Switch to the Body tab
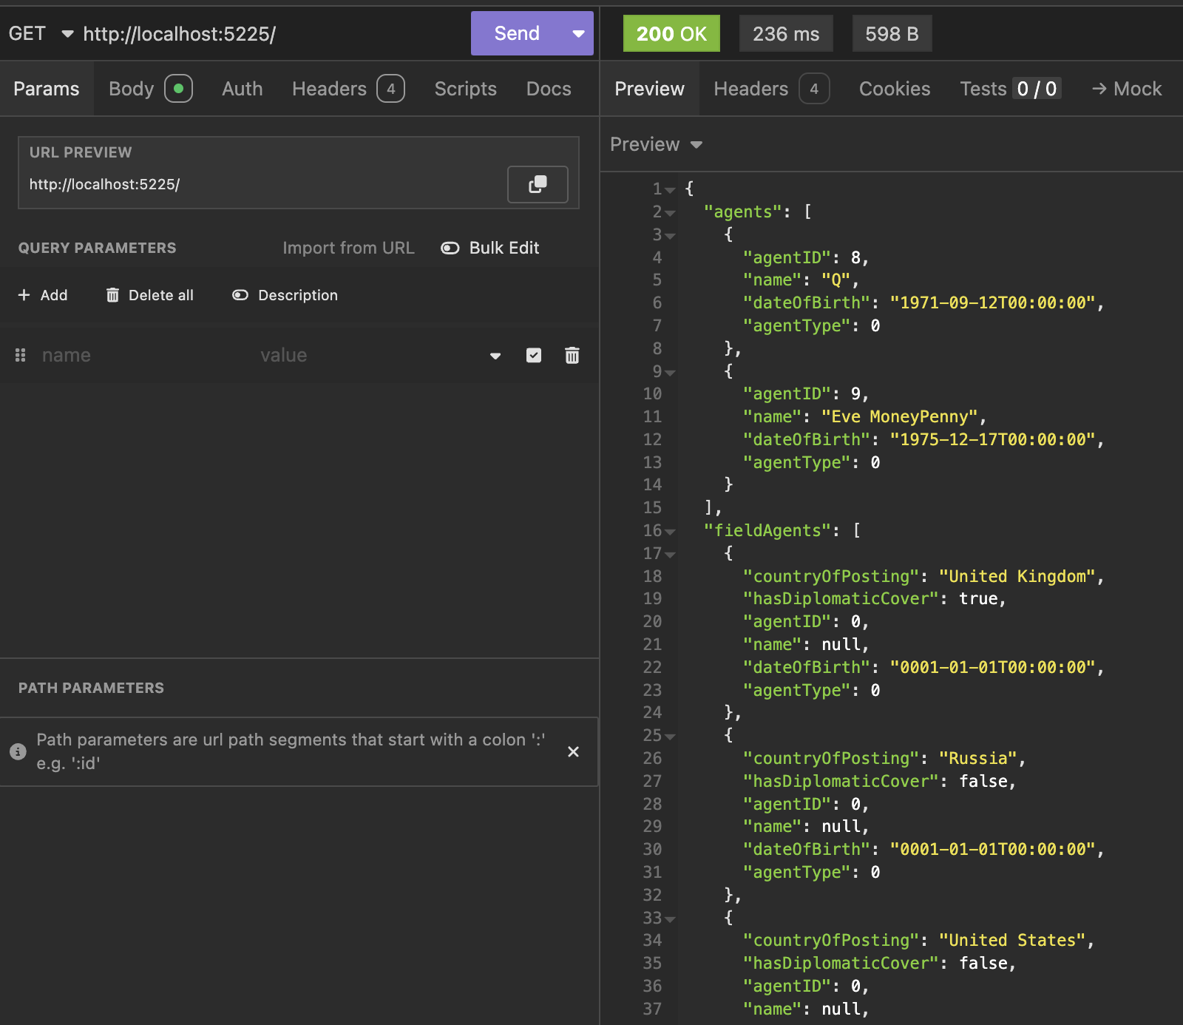Viewport: 1183px width, 1025px height. pyautogui.click(x=132, y=89)
